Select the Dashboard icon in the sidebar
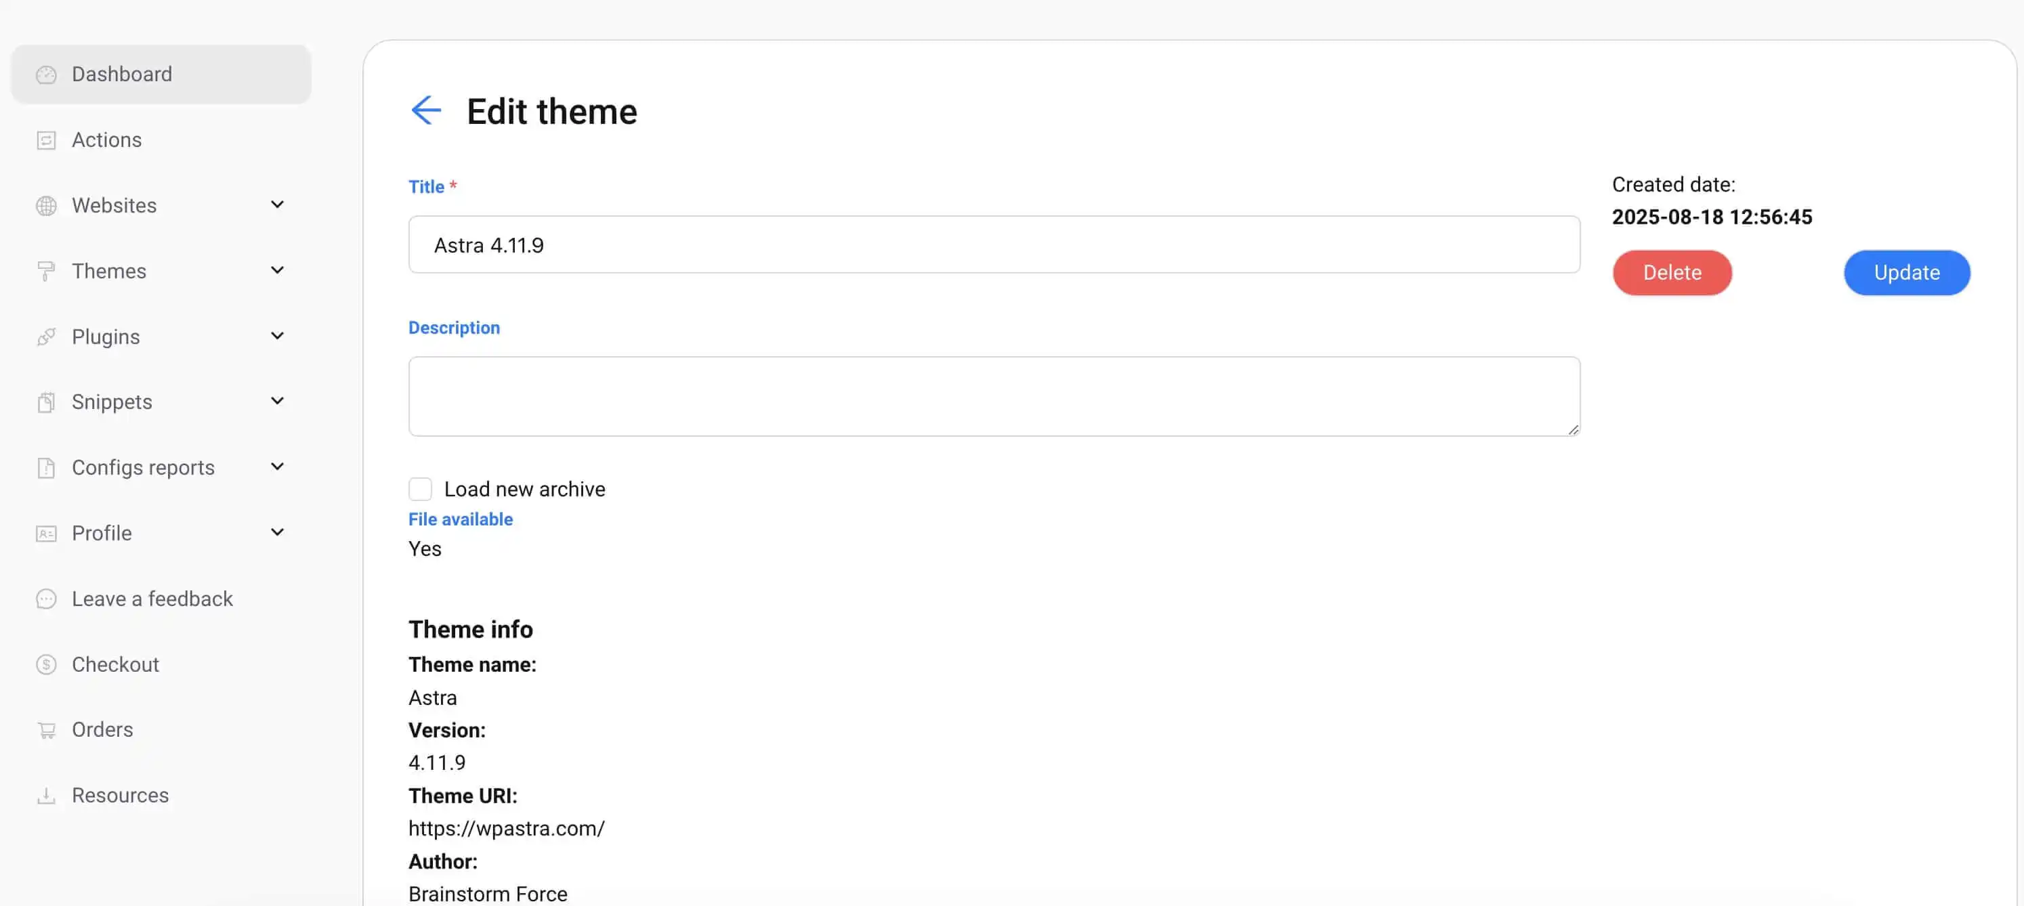2024x906 pixels. [x=46, y=74]
